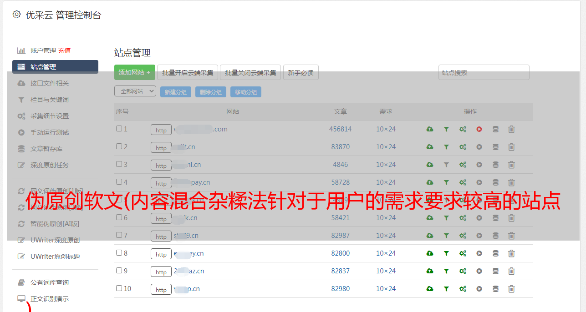Check the box for site 8
This screenshot has height=312, width=586.
[x=119, y=253]
